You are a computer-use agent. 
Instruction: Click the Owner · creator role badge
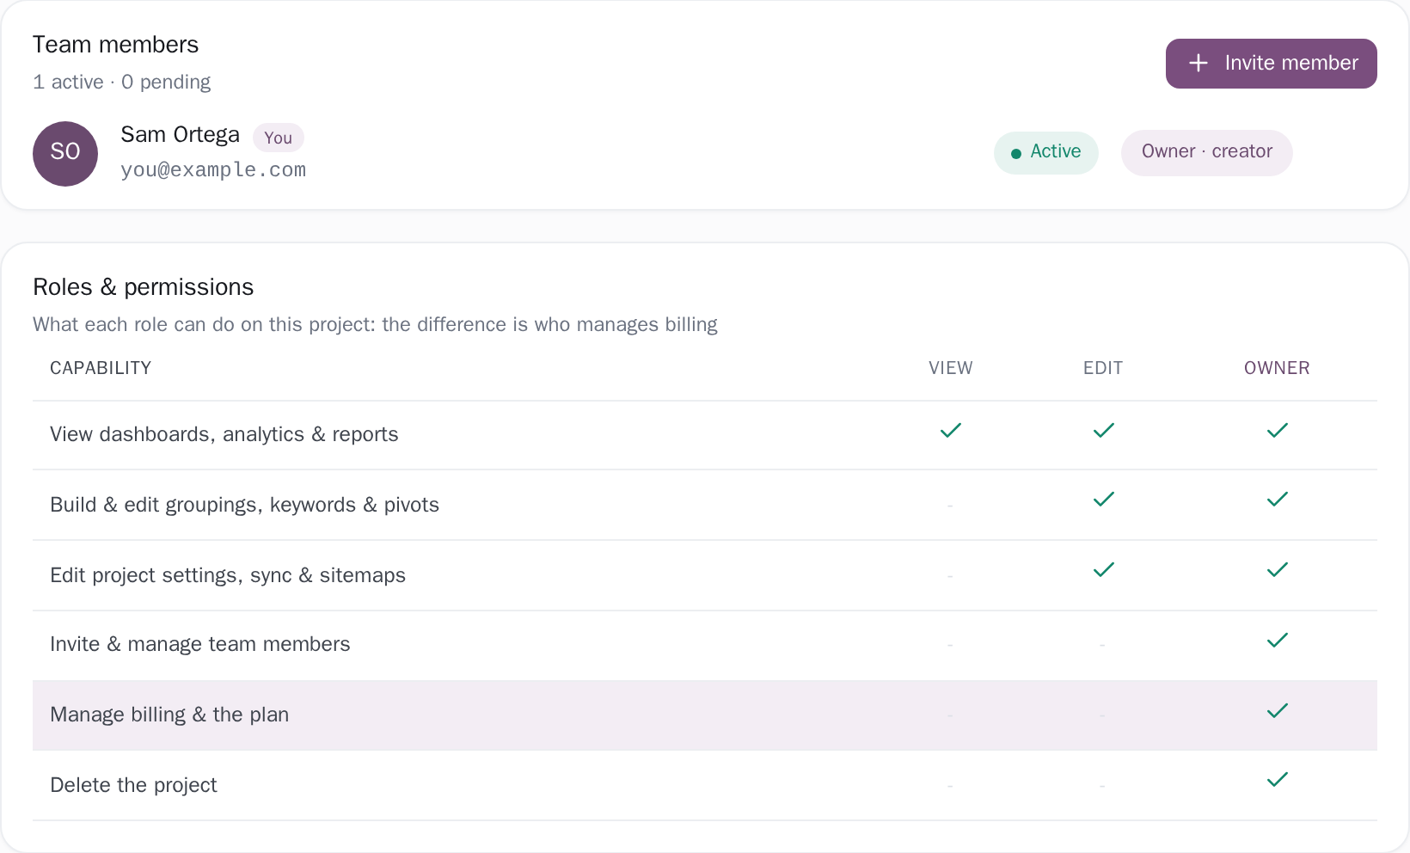1207,152
